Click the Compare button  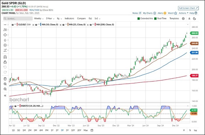pyautogui.click(x=81, y=19)
